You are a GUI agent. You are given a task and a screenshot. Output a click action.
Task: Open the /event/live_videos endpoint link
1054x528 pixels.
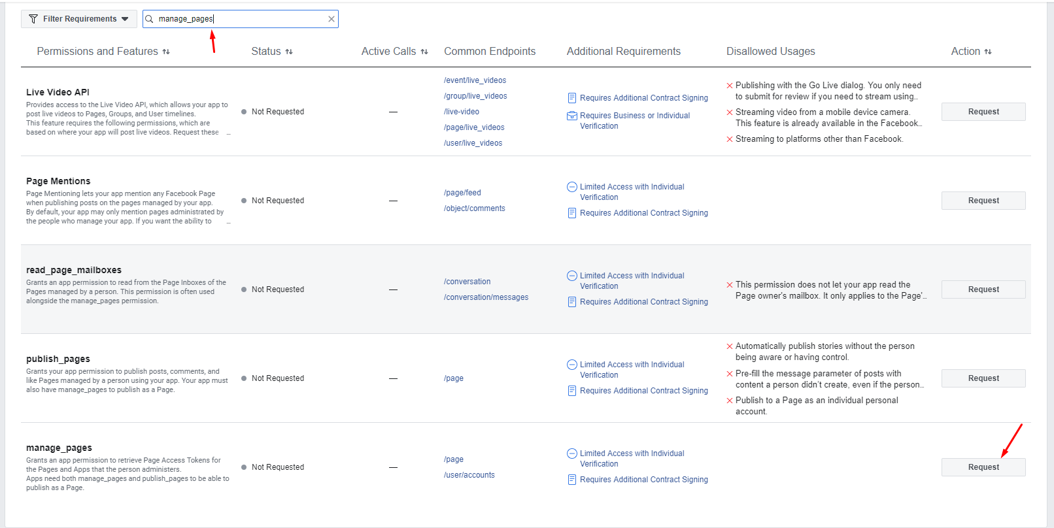(x=475, y=80)
